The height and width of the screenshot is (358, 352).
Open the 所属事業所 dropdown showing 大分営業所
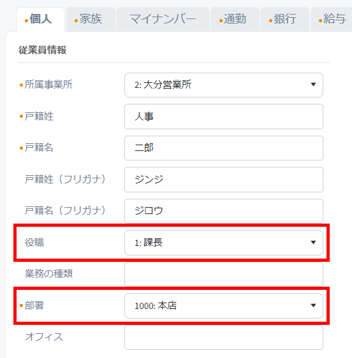point(224,85)
